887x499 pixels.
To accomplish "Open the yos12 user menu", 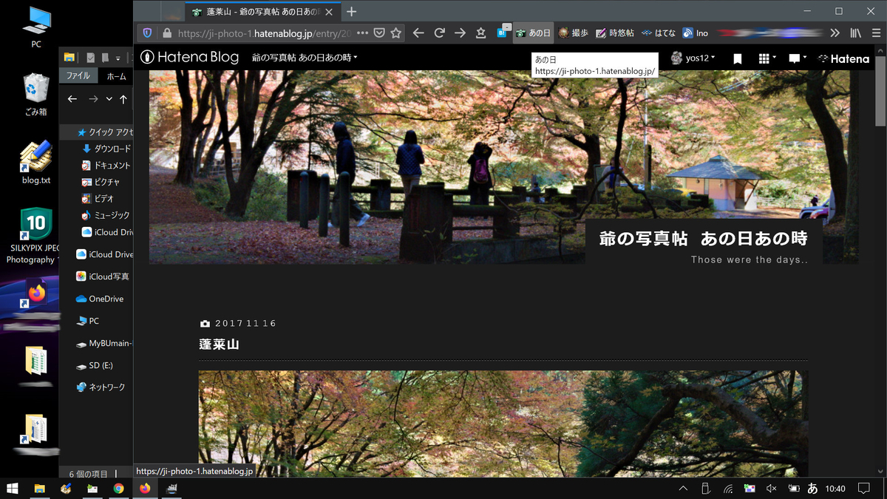I will [x=693, y=58].
